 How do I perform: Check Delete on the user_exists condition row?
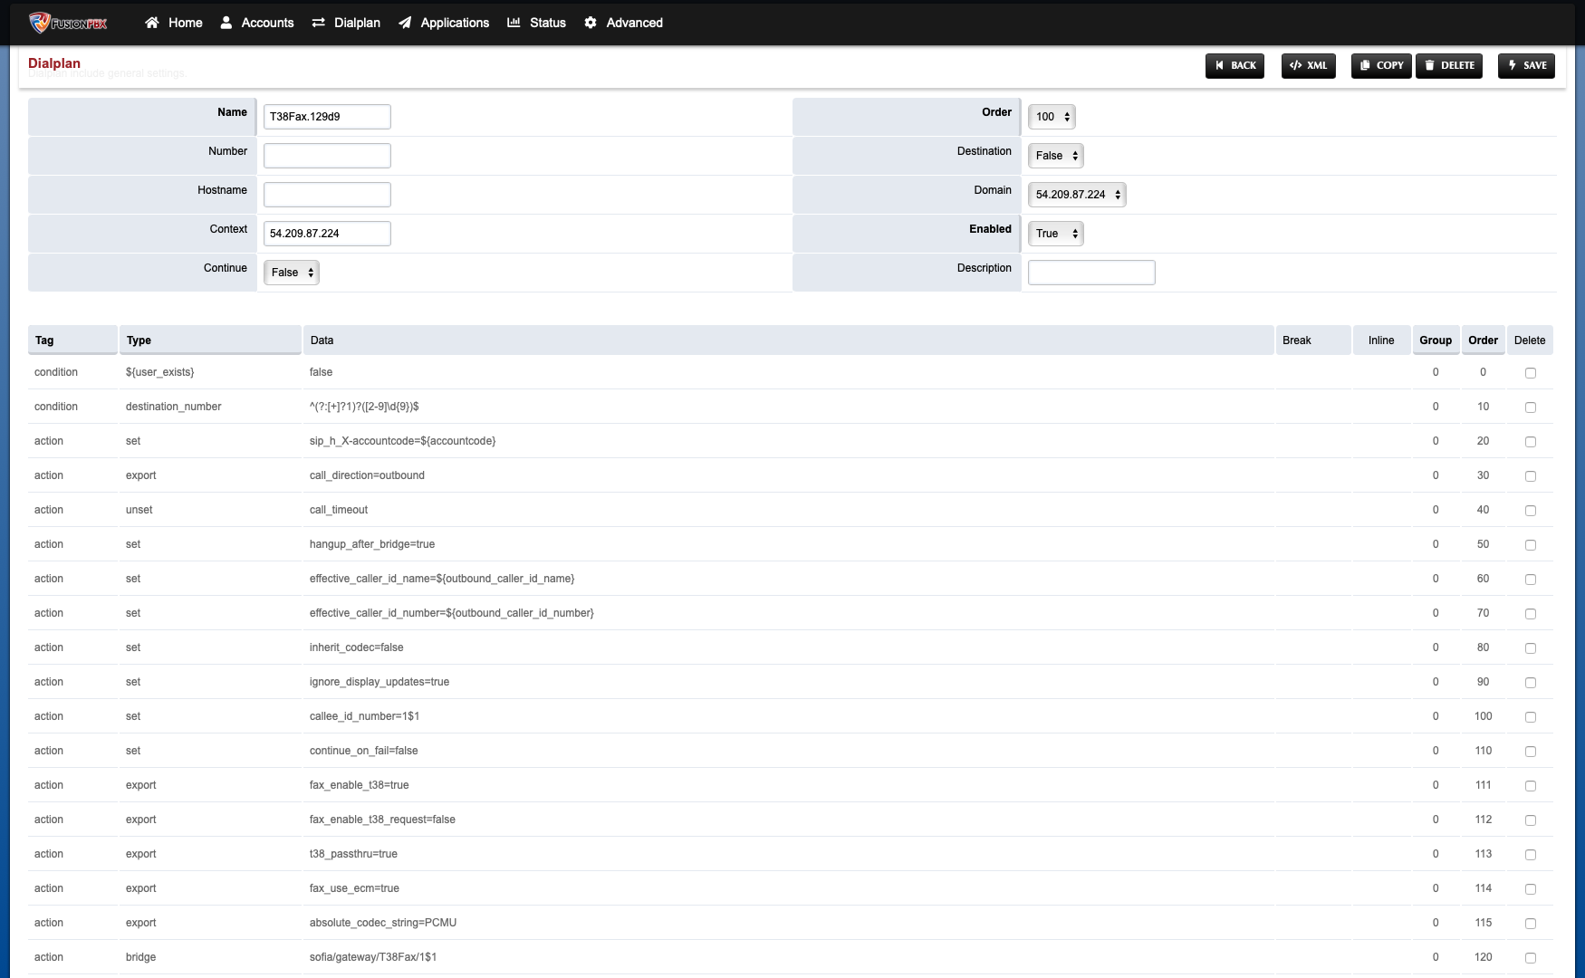pos(1531,372)
